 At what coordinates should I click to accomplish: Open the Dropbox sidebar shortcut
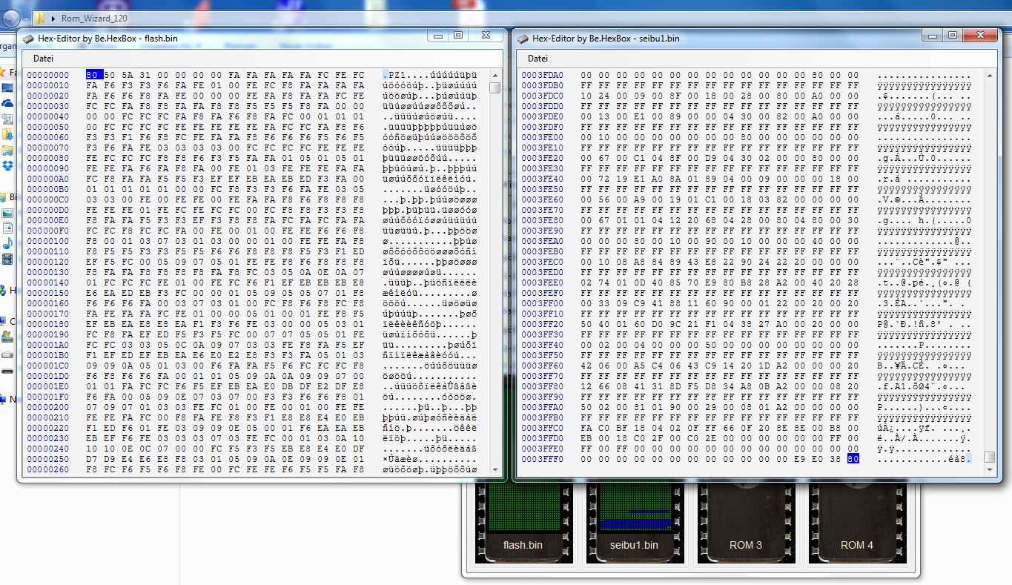point(7,166)
